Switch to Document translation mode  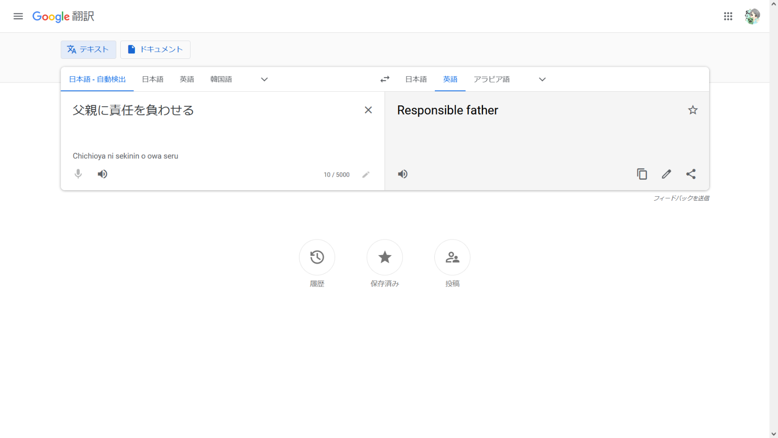tap(155, 49)
